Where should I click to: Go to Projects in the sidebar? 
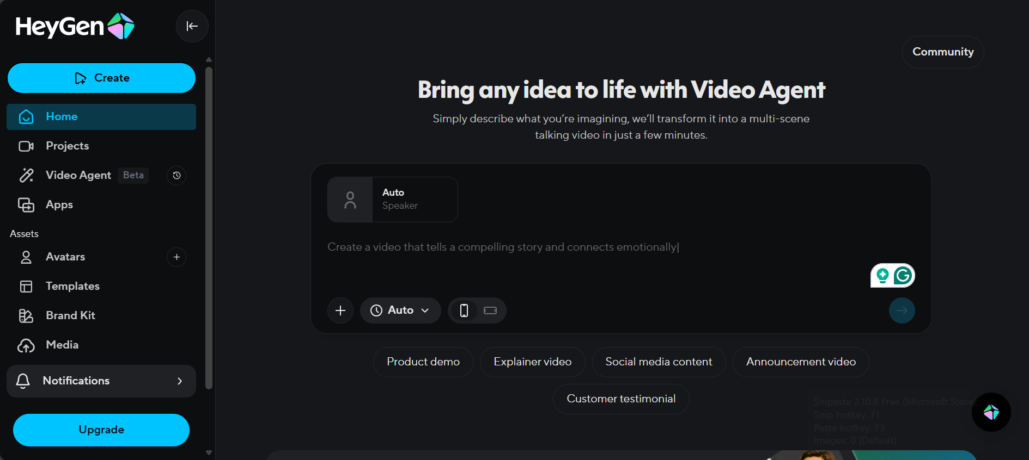[101, 146]
